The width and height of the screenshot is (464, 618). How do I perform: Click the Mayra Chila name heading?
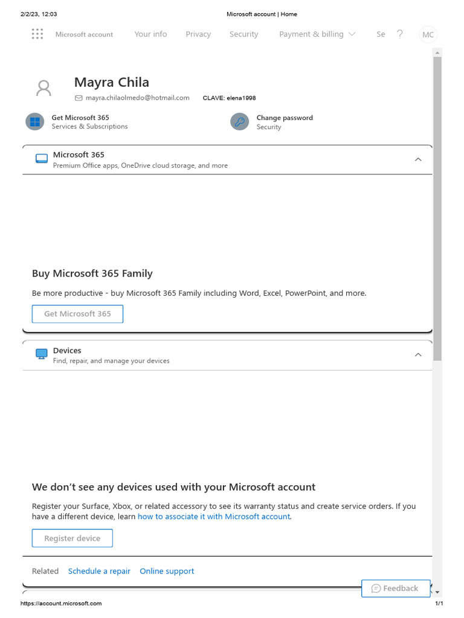pyautogui.click(x=112, y=82)
